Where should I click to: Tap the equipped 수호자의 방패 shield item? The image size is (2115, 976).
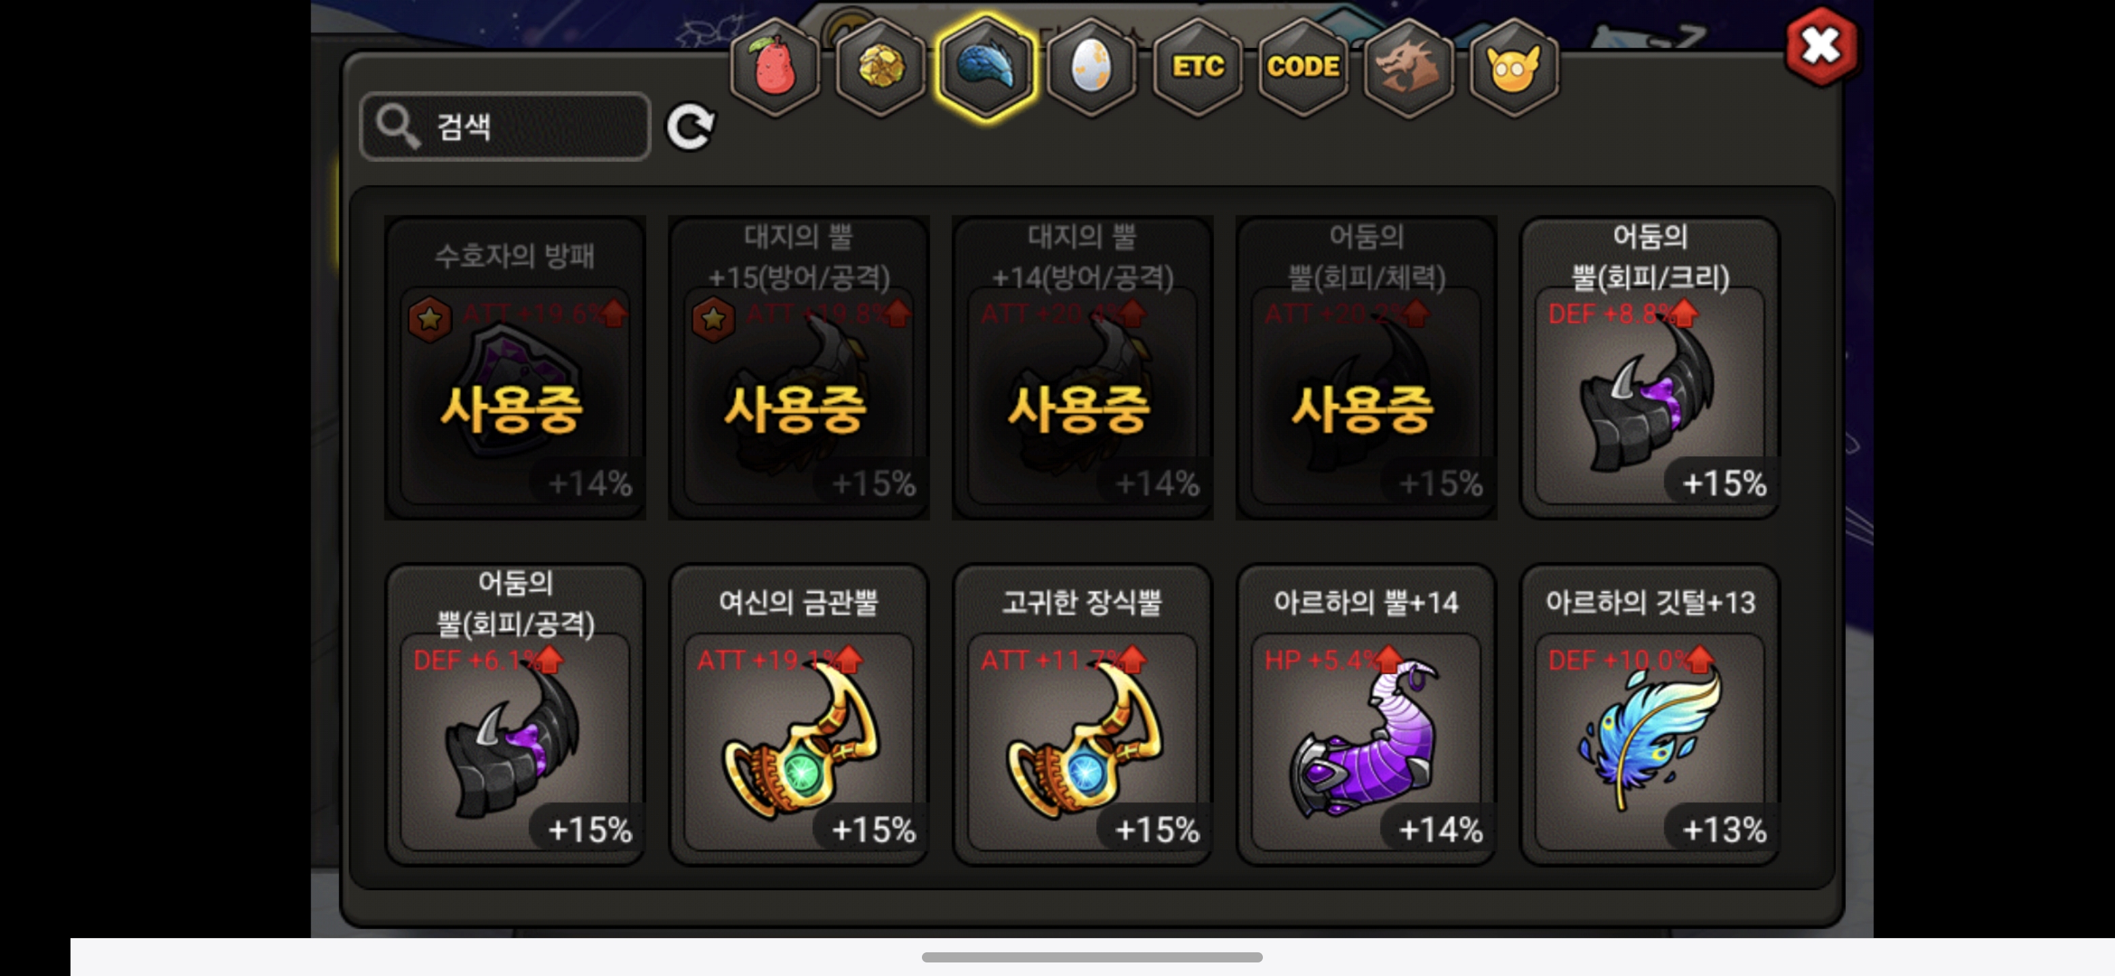pos(515,367)
